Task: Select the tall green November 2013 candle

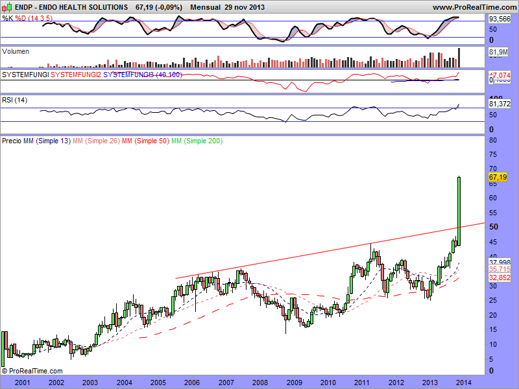Action: coord(459,211)
